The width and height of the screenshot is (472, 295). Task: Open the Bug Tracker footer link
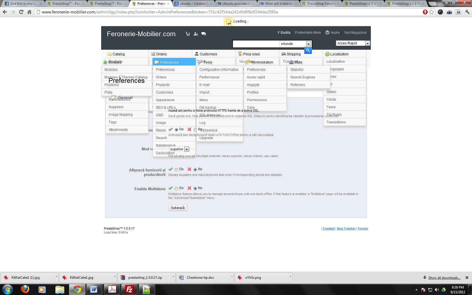pos(346,228)
